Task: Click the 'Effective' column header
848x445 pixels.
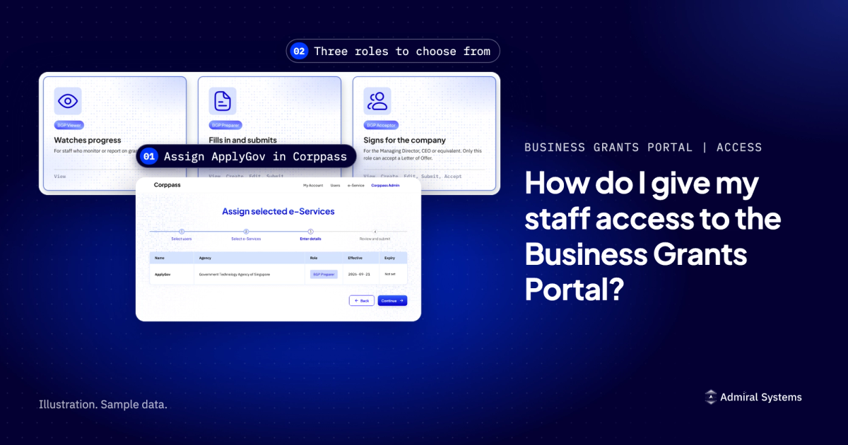Action: (x=355, y=258)
